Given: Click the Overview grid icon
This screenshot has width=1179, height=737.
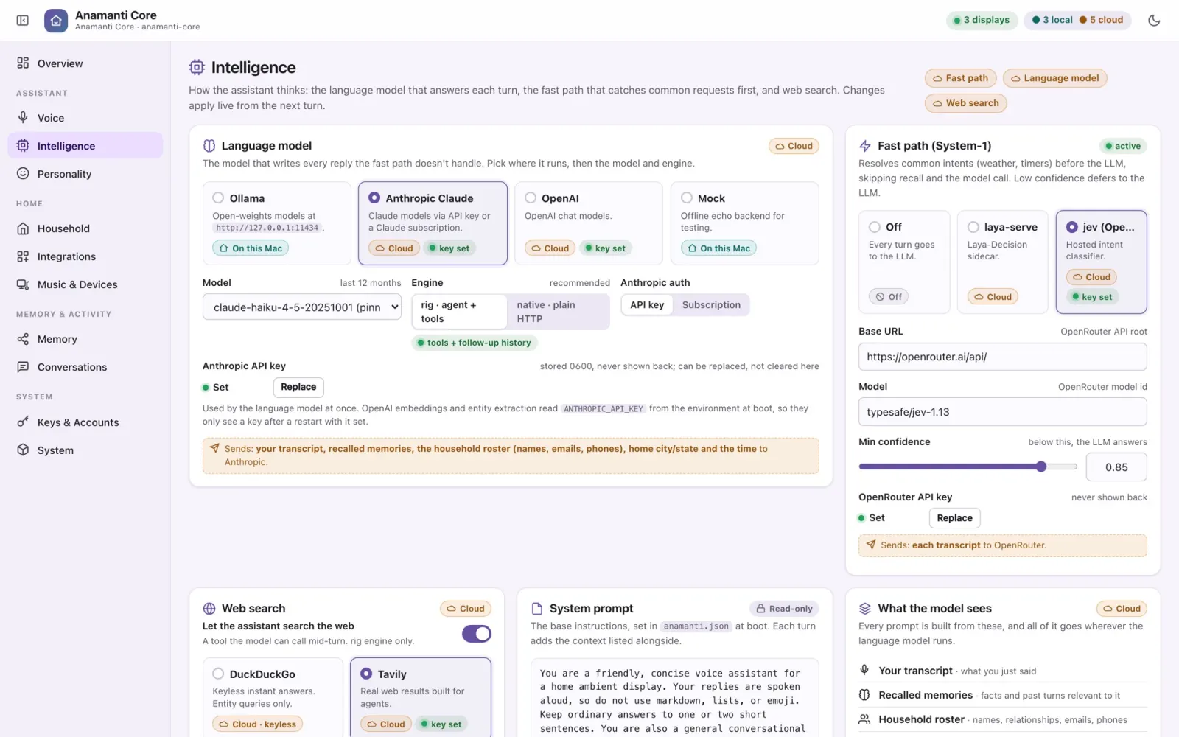Looking at the screenshot, I should (x=23, y=63).
